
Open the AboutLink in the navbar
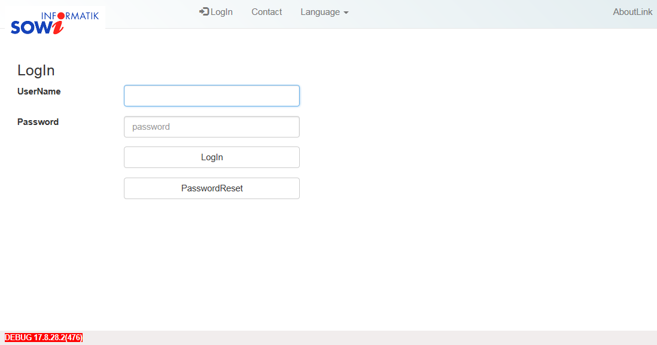[632, 12]
